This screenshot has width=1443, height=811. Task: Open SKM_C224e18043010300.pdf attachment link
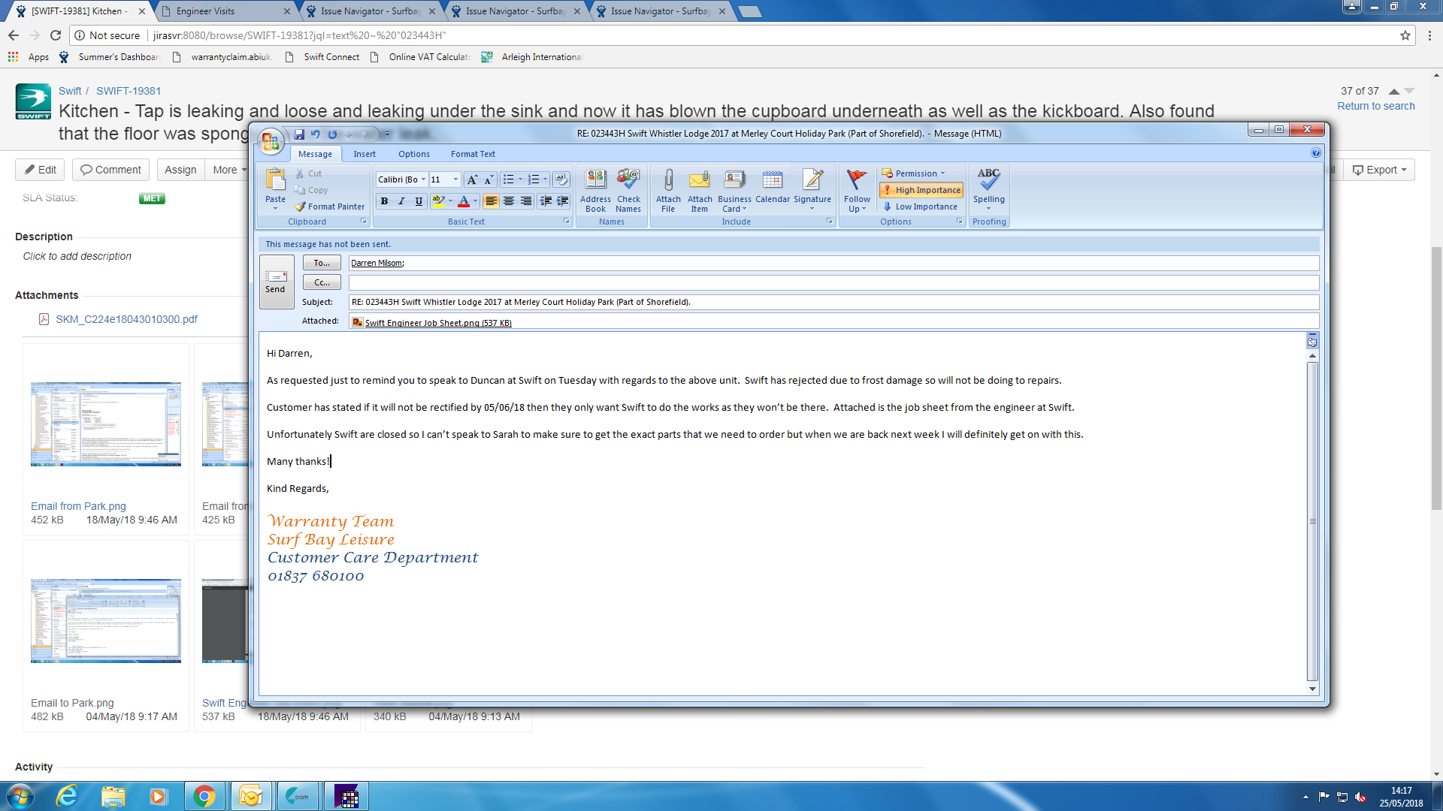[x=126, y=319]
